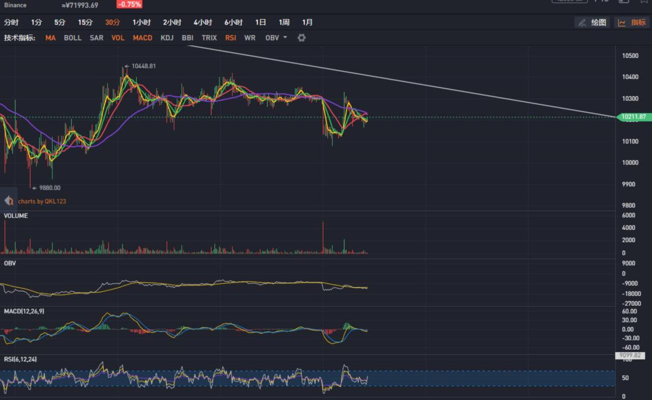Click the QKL123 logo icon on chart
Viewport: 652px width, 400px height.
click(8, 201)
